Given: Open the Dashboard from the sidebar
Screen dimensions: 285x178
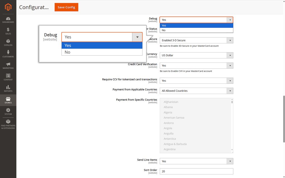Looking at the screenshot, I should (x=8, y=19).
